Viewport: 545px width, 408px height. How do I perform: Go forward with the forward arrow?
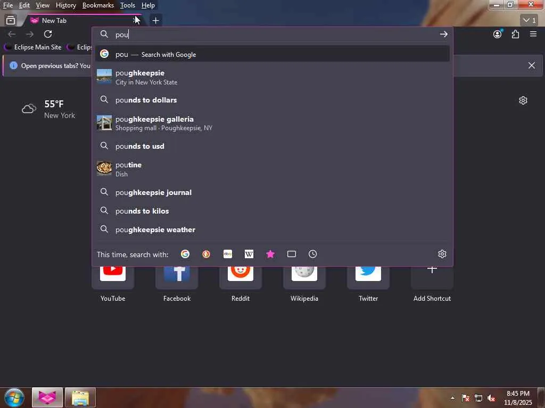click(x=30, y=34)
